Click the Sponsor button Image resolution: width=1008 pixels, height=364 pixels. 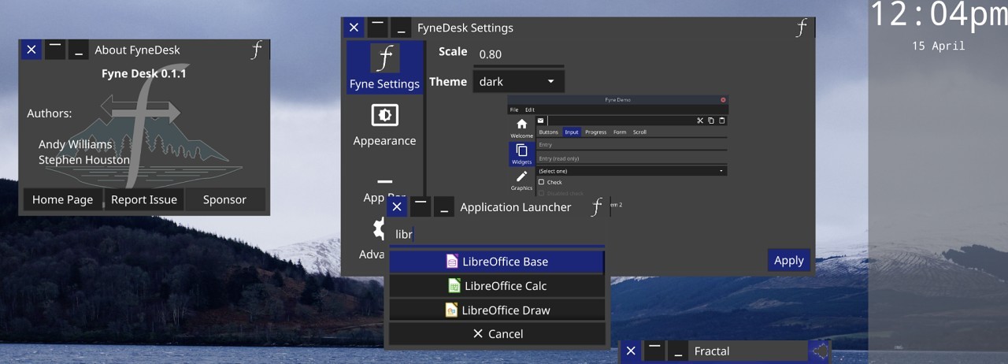[x=224, y=199]
